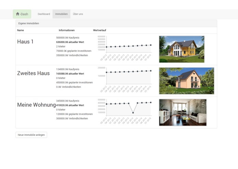Open the Haus 1 property title
The image size is (238, 169).
(25, 42)
